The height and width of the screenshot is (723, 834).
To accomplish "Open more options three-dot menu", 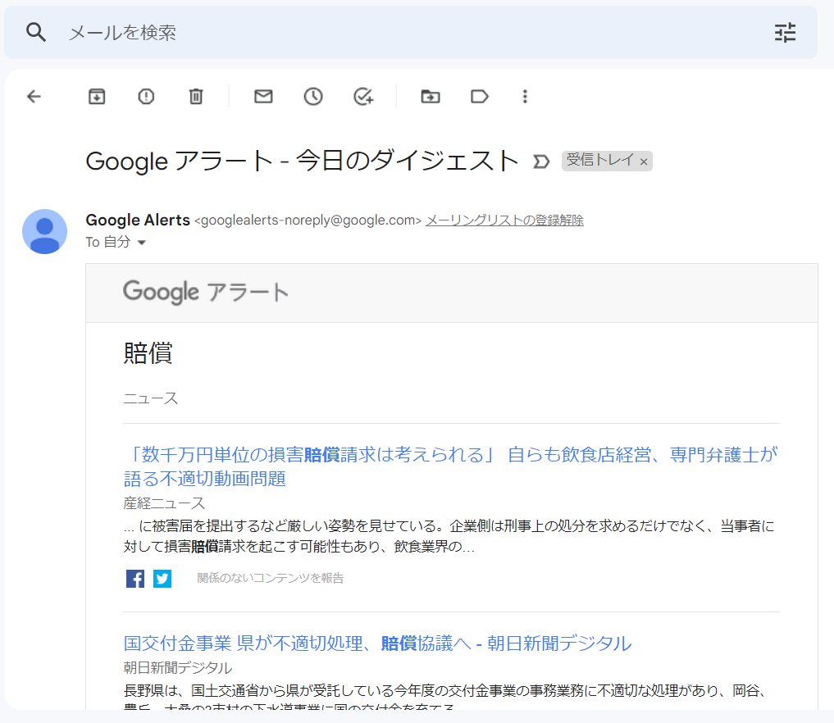I will [525, 96].
